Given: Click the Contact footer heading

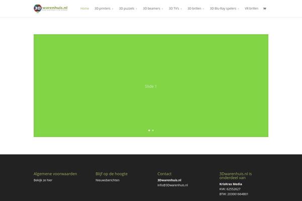Looking at the screenshot, I should pyautogui.click(x=164, y=174).
